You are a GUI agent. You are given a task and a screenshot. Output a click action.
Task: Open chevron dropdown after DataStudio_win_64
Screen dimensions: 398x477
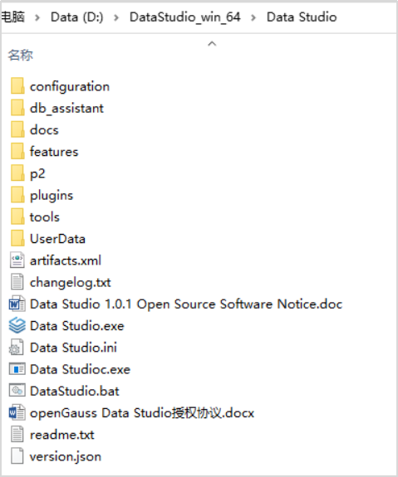coord(253,17)
